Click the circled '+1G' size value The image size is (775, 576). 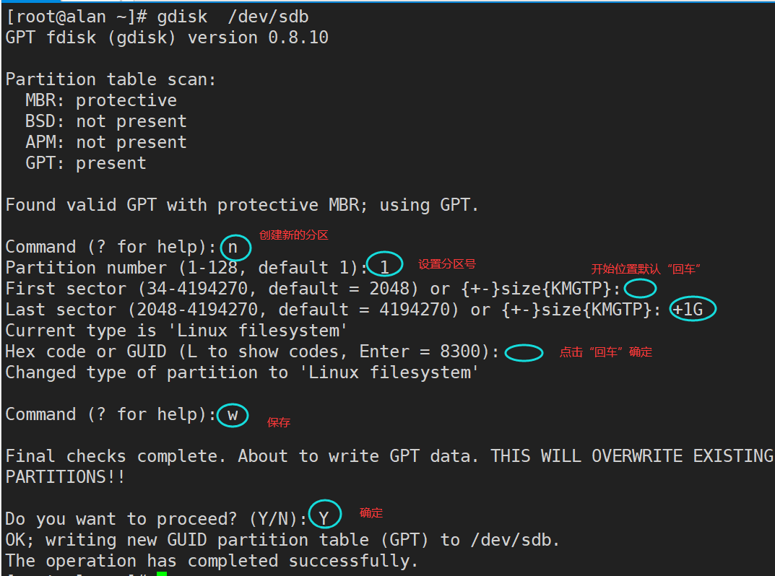point(693,310)
